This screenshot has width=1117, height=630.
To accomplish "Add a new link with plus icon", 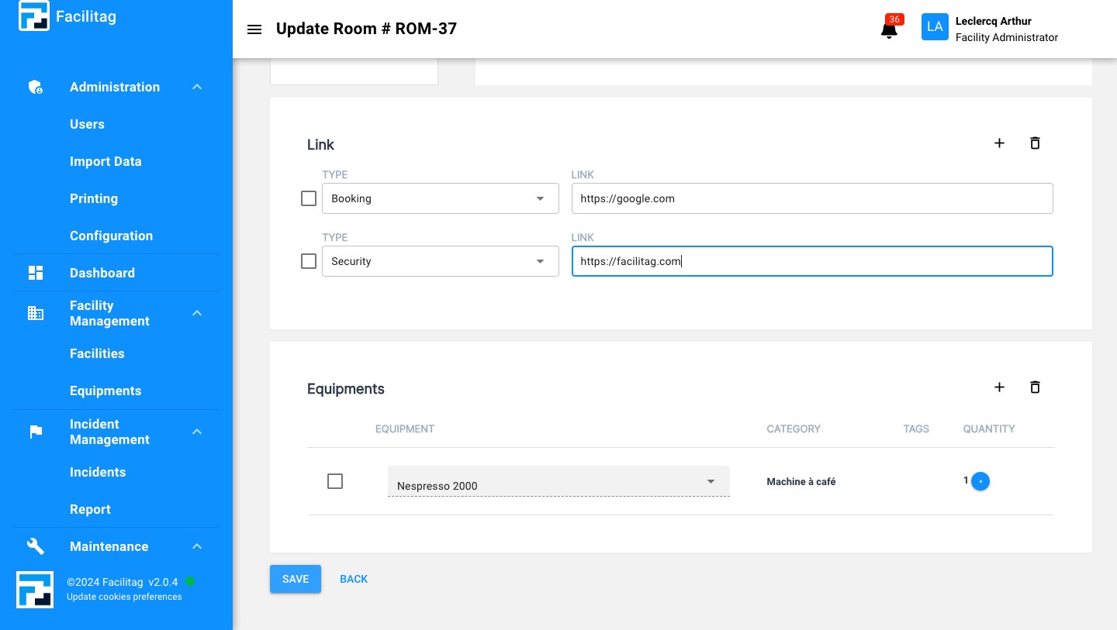I will 999,143.
